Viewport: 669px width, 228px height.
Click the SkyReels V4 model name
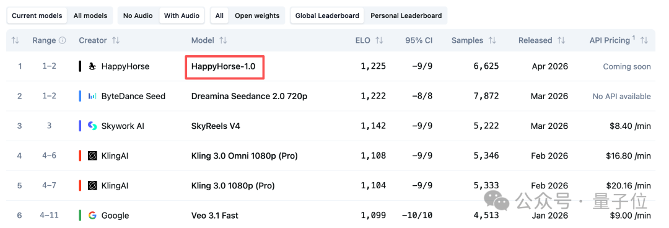point(219,126)
